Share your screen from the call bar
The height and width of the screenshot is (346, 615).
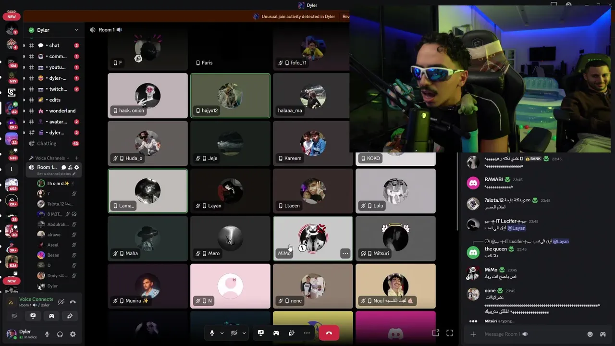point(261,333)
